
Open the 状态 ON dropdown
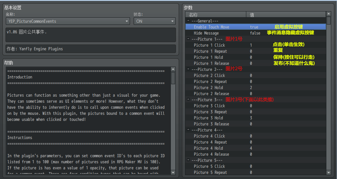click(x=155, y=21)
